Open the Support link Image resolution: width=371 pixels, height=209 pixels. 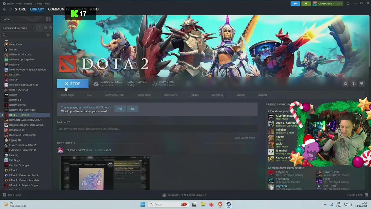point(262,95)
